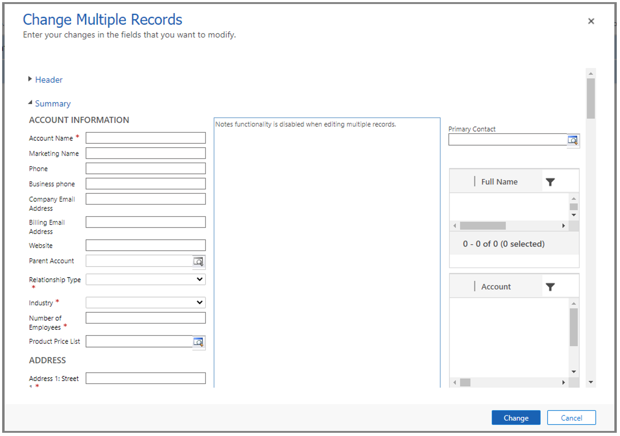Click the Cancel button
The height and width of the screenshot is (436, 620).
(x=571, y=418)
